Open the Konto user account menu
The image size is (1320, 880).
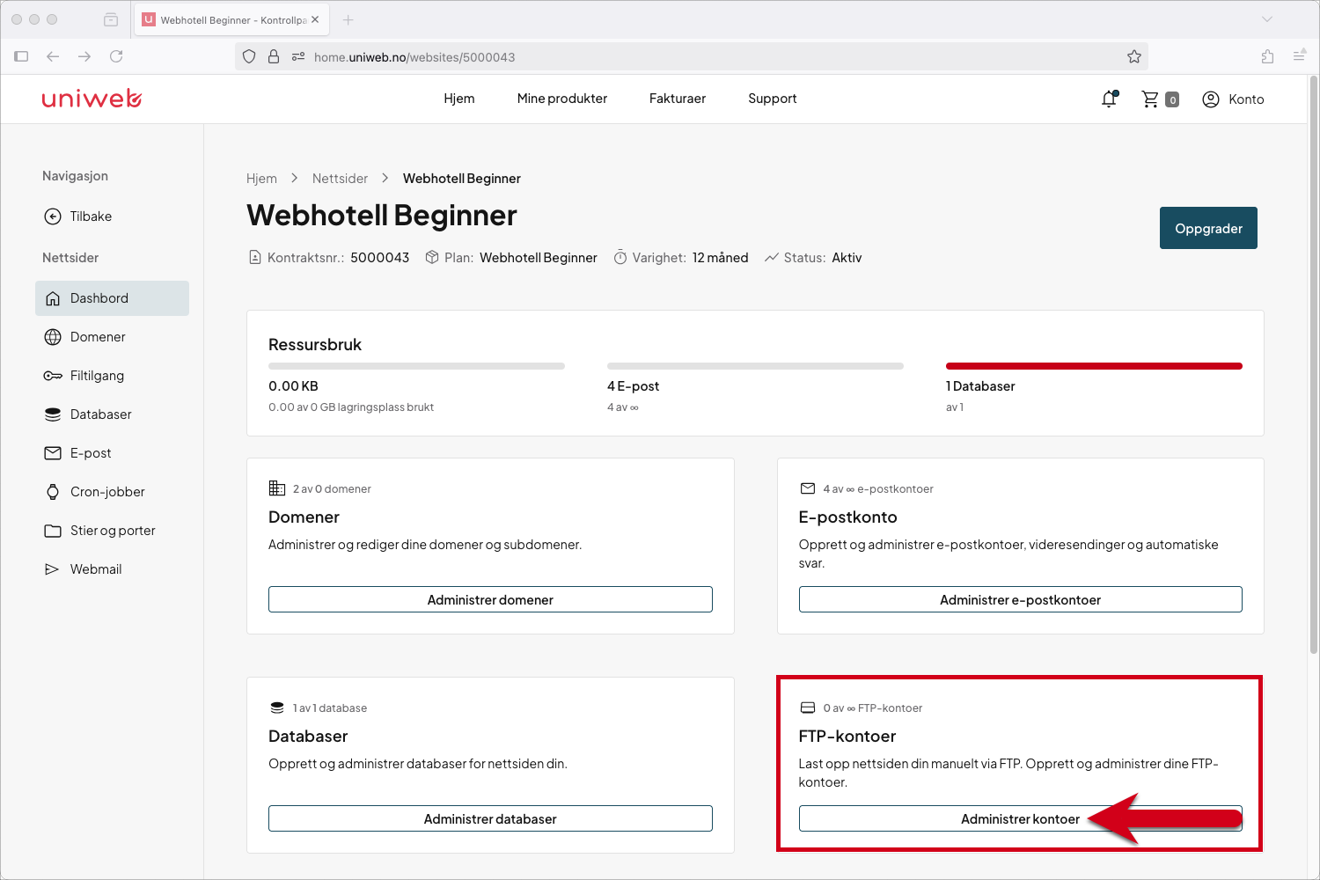tap(1233, 99)
